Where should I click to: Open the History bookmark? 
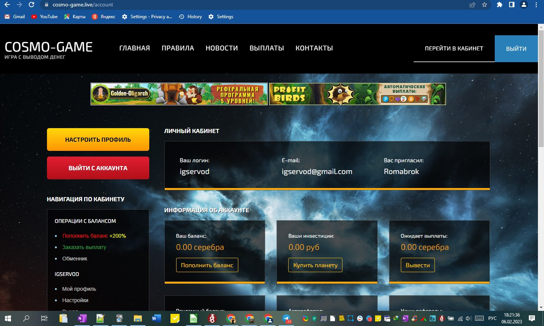point(190,17)
